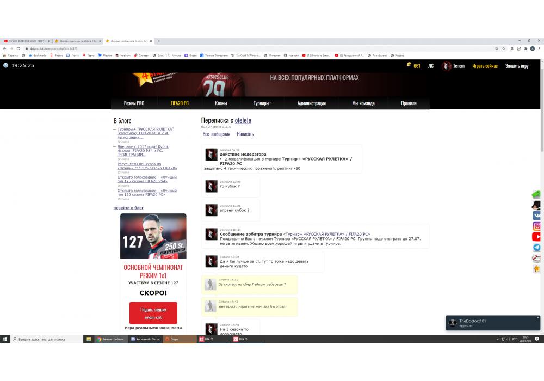The height and width of the screenshot is (381, 544).
Task: Open a new browser tab with the plus
Action: coord(159,41)
